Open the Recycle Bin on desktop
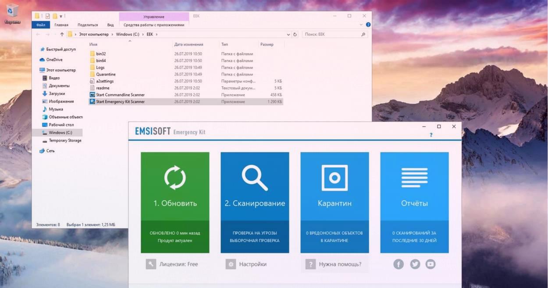 pyautogui.click(x=12, y=14)
